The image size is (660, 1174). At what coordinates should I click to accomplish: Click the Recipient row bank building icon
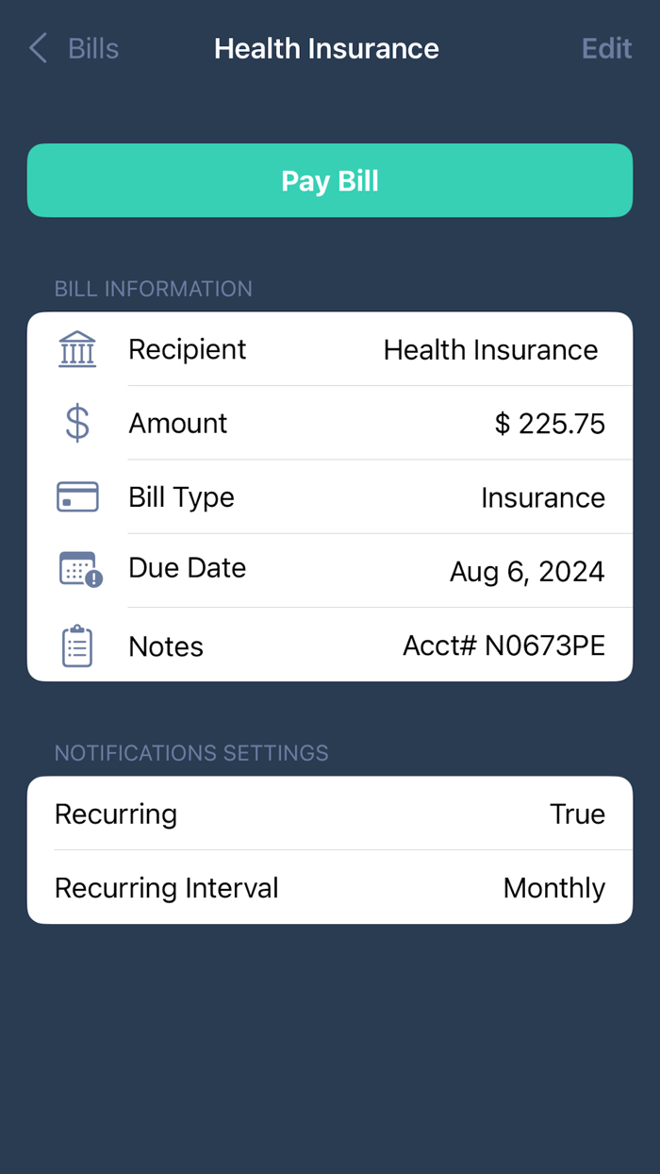coord(77,348)
